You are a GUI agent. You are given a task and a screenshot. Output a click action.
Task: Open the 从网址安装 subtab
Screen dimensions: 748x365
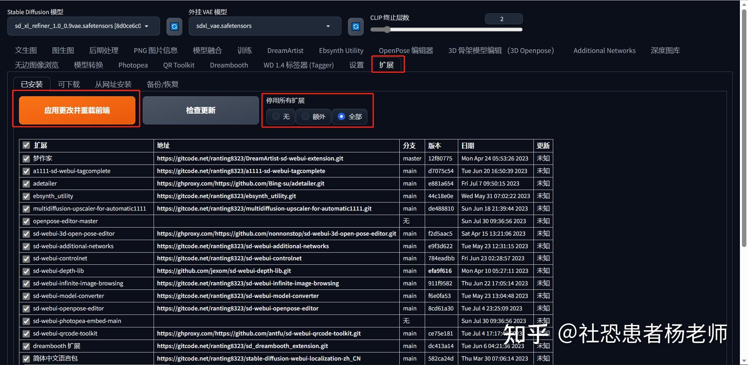click(x=113, y=84)
